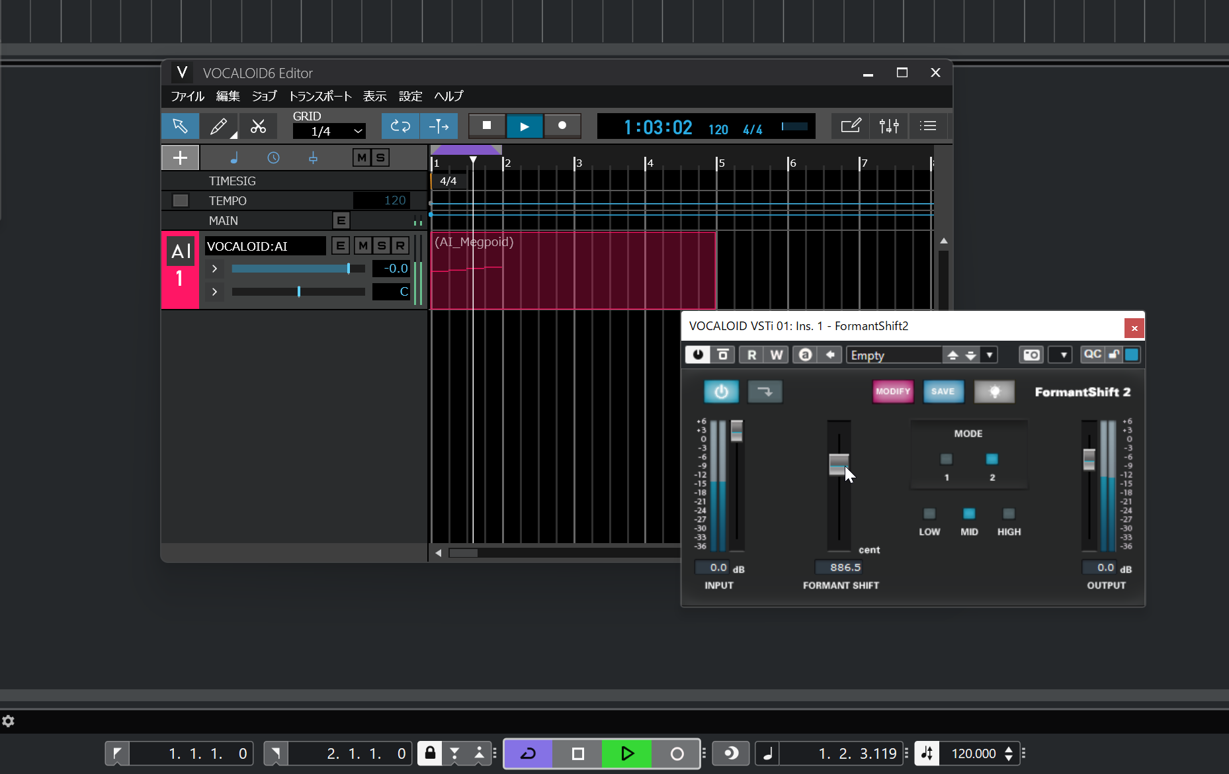This screenshot has height=774, width=1229.
Task: Toggle loop playback in VOCALOID6 Editor
Action: tap(400, 126)
